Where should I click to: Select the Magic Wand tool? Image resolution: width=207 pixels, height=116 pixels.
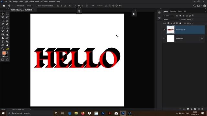coord(7,17)
